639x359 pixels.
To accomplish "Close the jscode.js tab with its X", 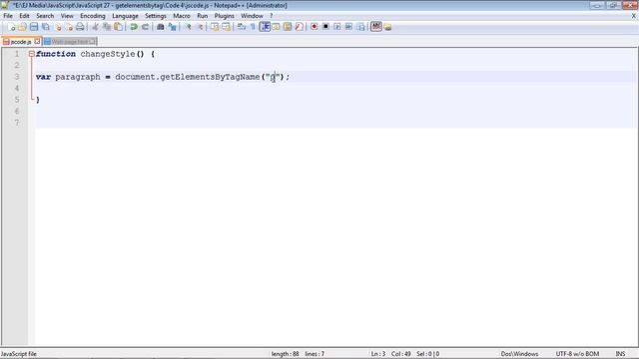I will coord(37,42).
